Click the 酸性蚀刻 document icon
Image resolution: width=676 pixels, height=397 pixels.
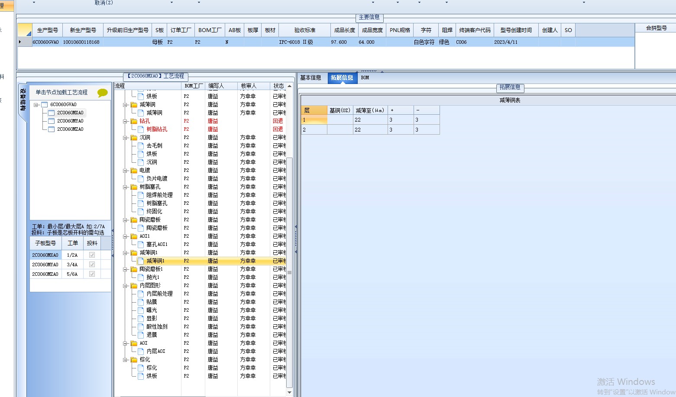(141, 326)
